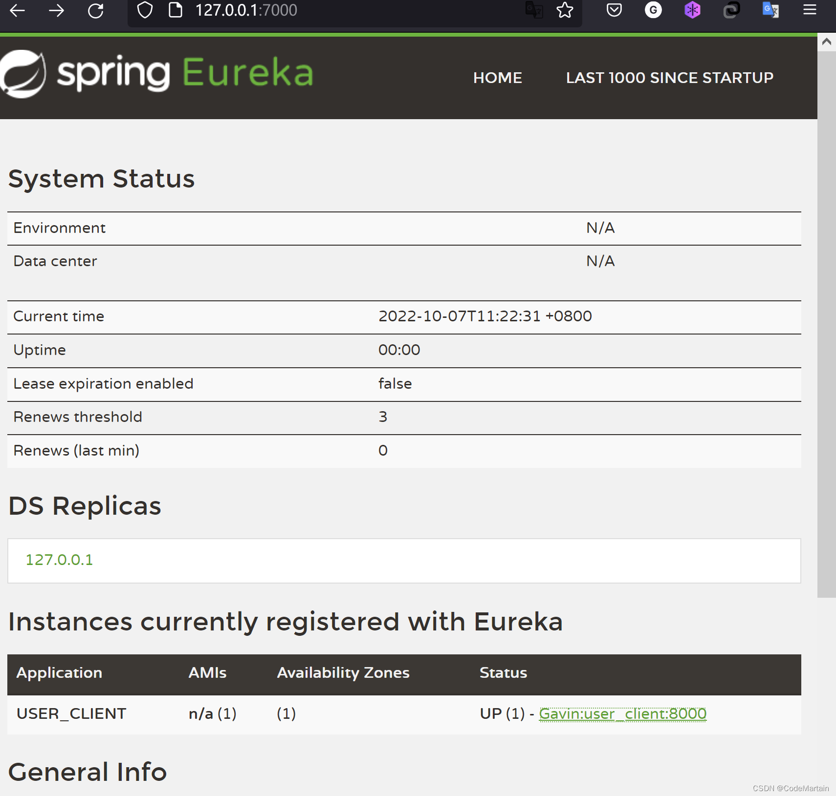Click the Uptime value 00:00
Image resolution: width=836 pixels, height=796 pixels.
click(399, 350)
